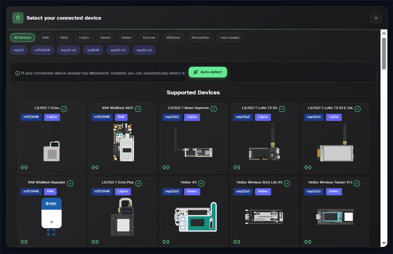
Task: Select the LILYGO T-Echo device image
Action: click(52, 142)
